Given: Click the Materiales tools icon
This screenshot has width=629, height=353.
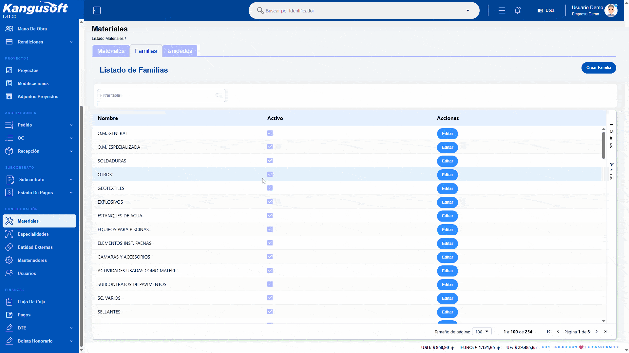Looking at the screenshot, I should 9,221.
